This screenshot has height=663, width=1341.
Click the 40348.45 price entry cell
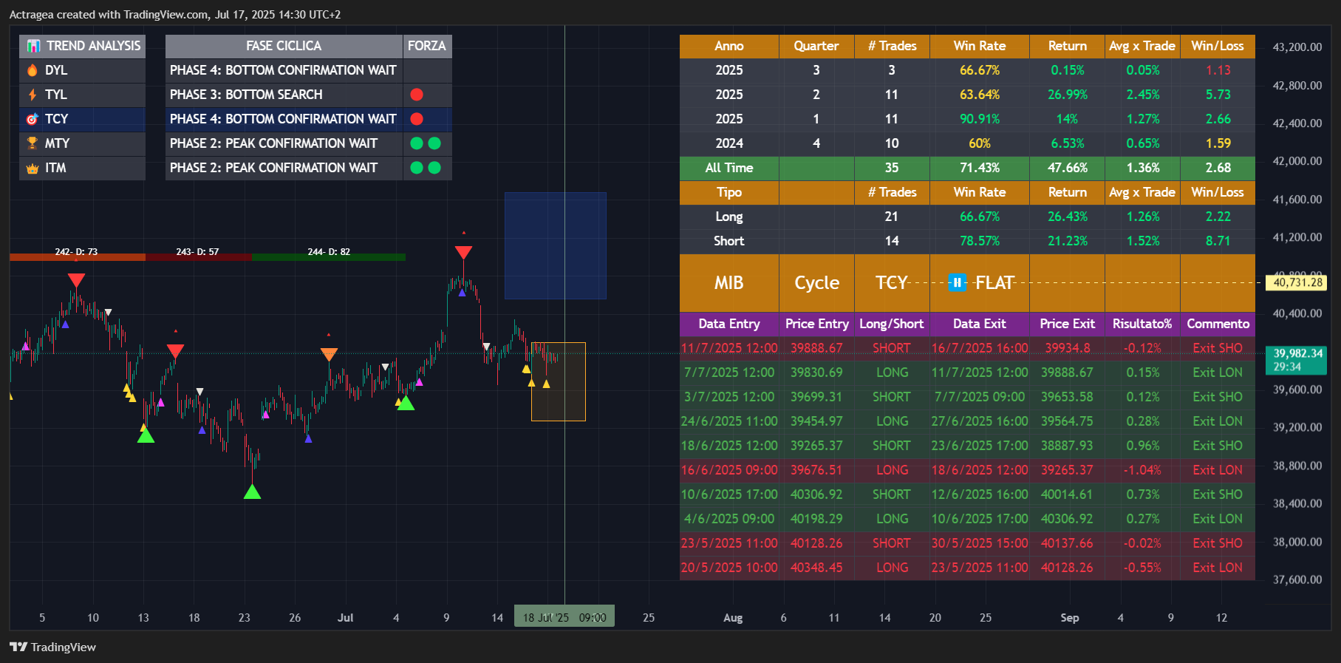click(x=816, y=568)
